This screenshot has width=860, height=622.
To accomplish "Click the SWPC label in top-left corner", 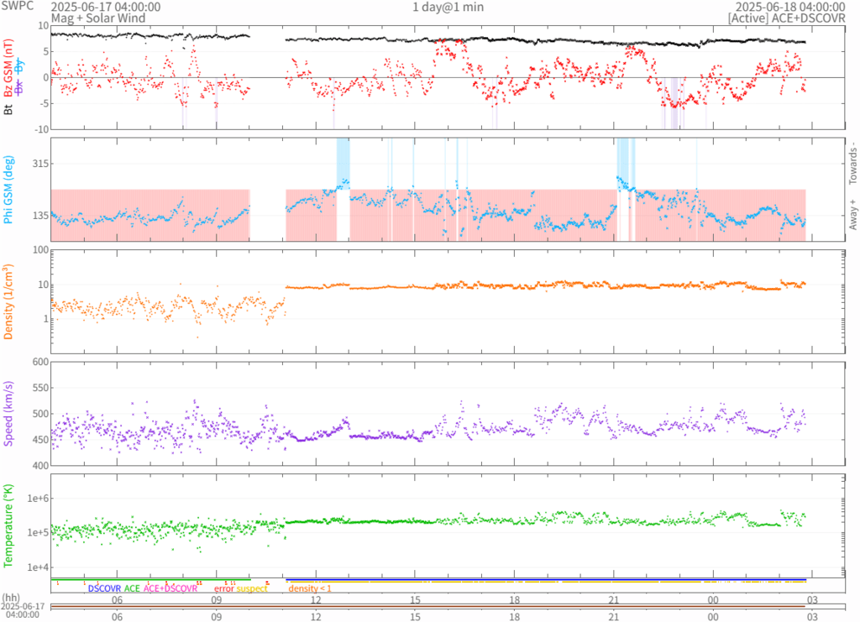I will tap(15, 6).
